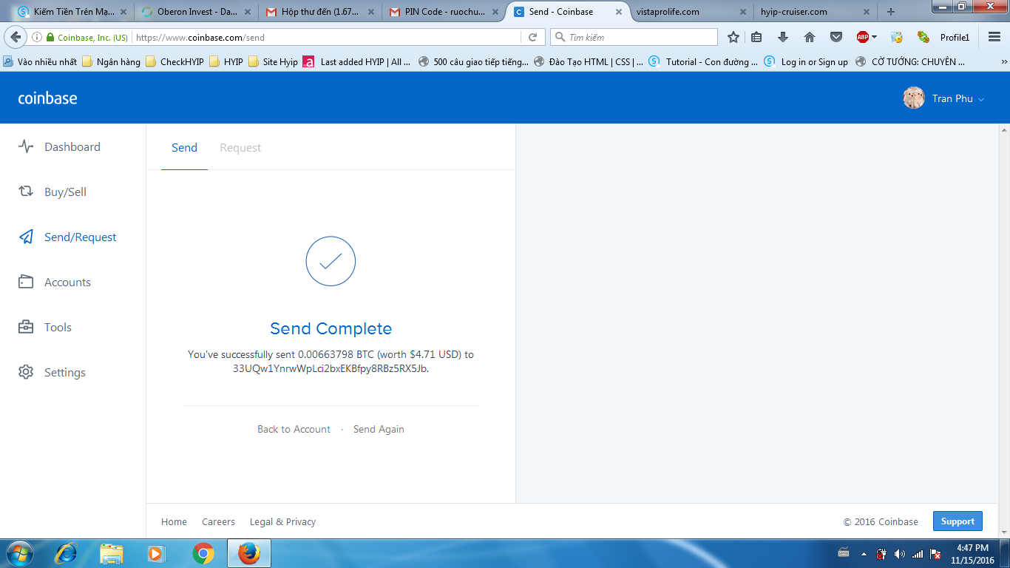Reload the current page
The width and height of the screenshot is (1010, 568).
532,37
